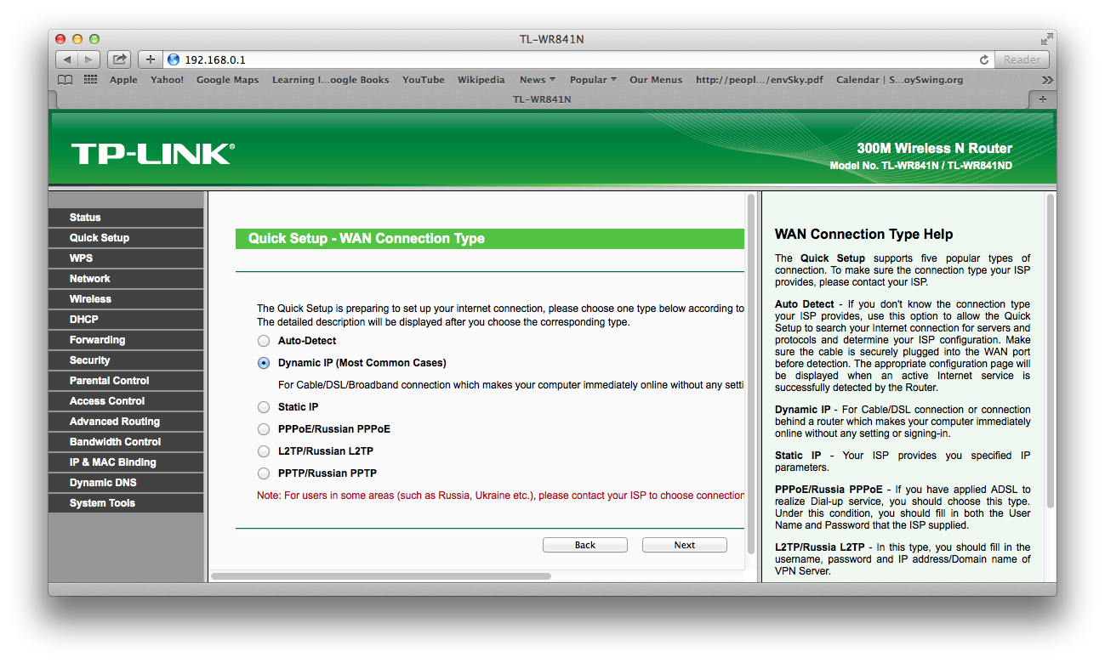The height and width of the screenshot is (663, 1105).
Task: Select the TL-WR841N browser tab
Action: point(542,99)
